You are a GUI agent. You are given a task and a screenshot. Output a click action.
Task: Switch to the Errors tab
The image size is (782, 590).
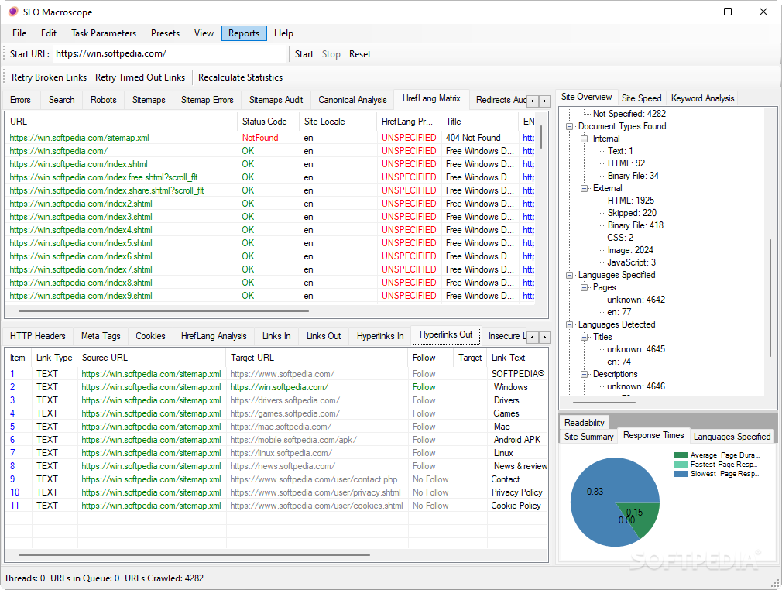(x=20, y=100)
